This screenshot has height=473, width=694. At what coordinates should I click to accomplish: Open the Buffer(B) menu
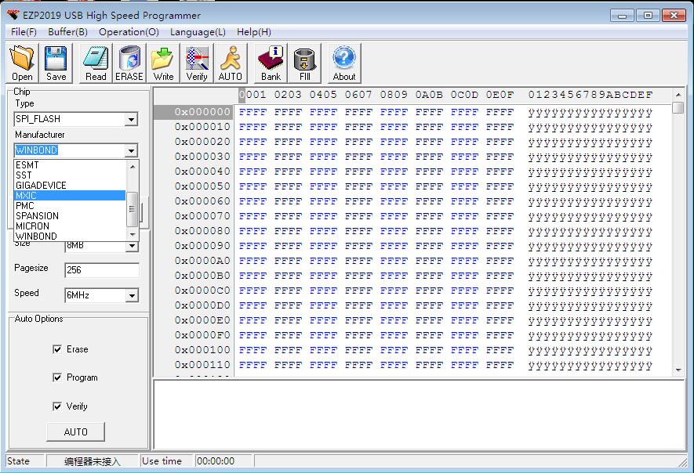[x=67, y=32]
